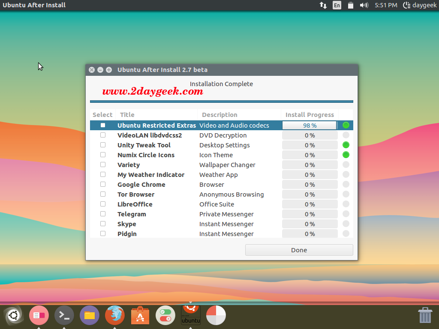Open the Files folder icon in the dock
The height and width of the screenshot is (329, 439).
pos(90,315)
